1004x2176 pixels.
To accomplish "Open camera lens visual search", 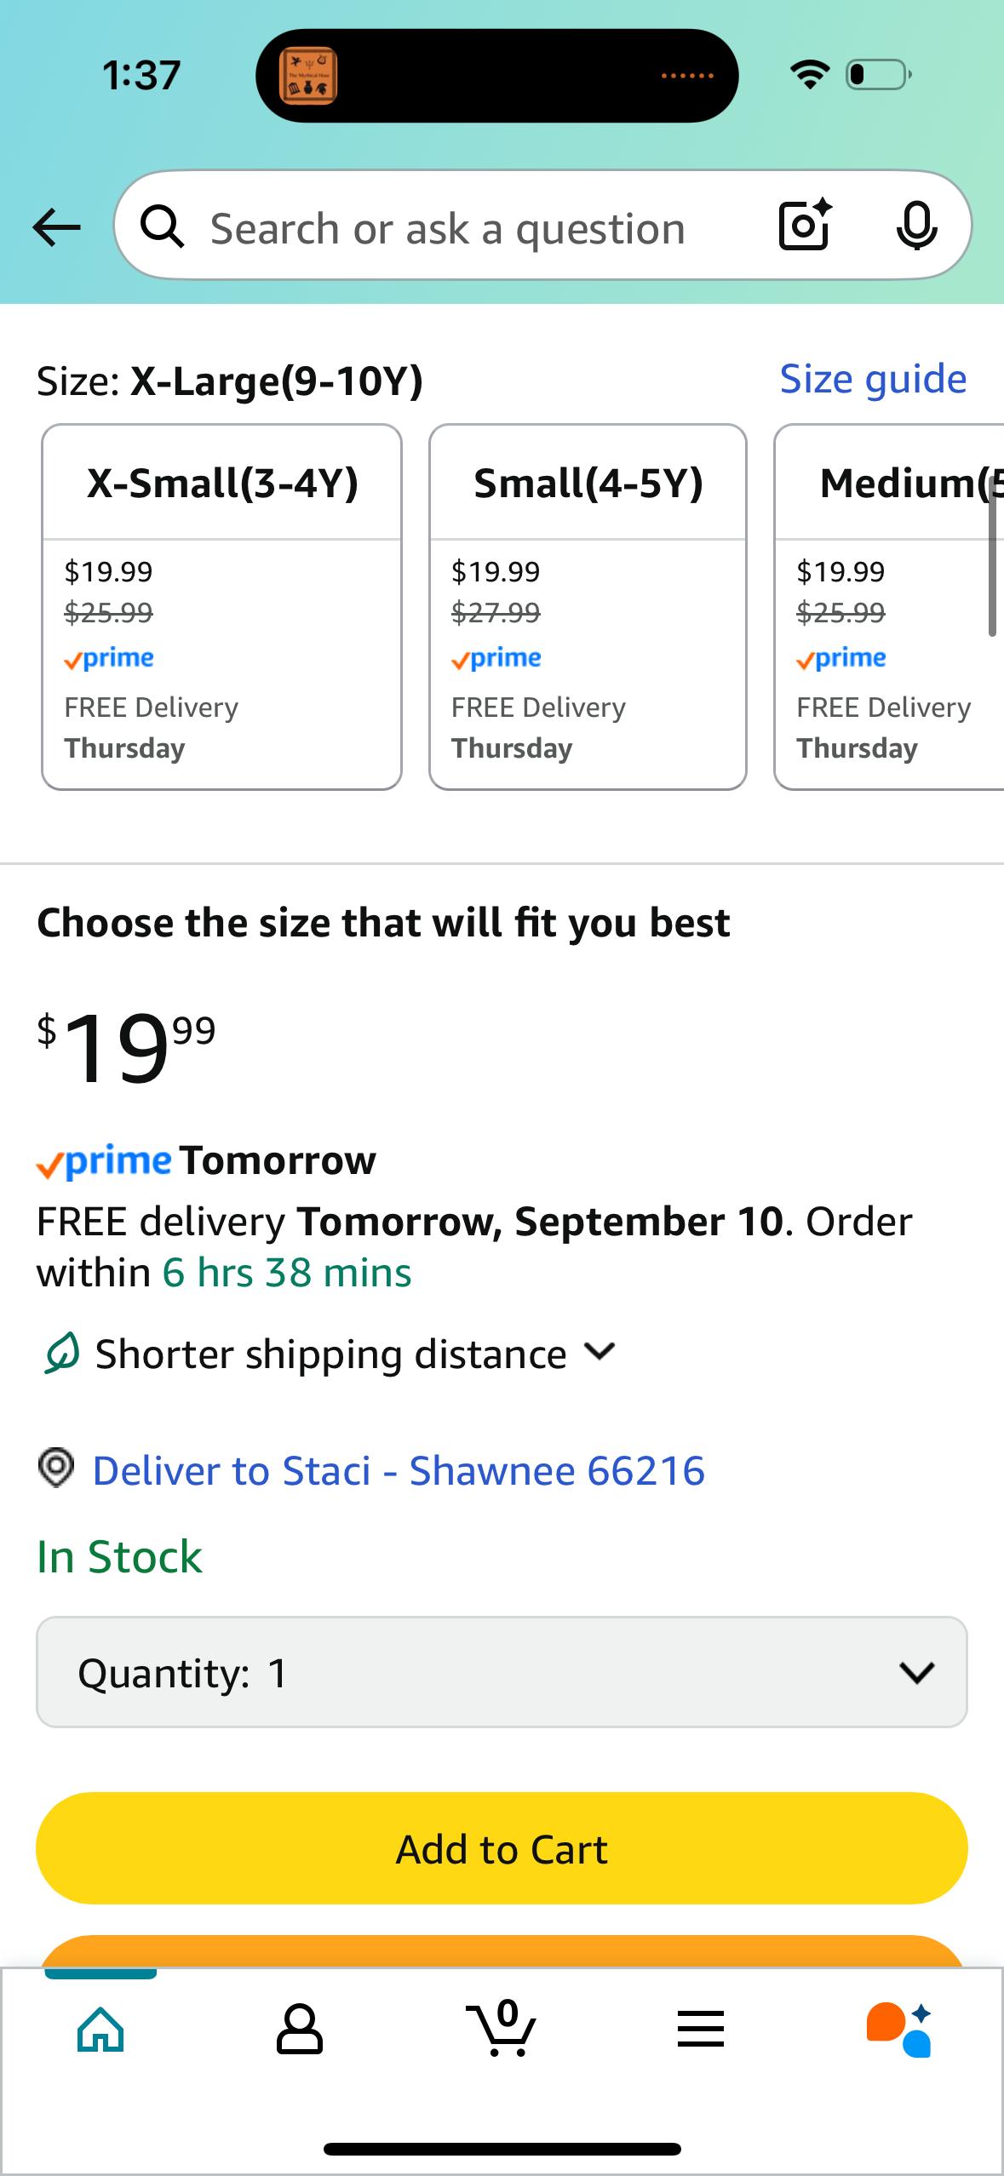I will click(x=805, y=226).
